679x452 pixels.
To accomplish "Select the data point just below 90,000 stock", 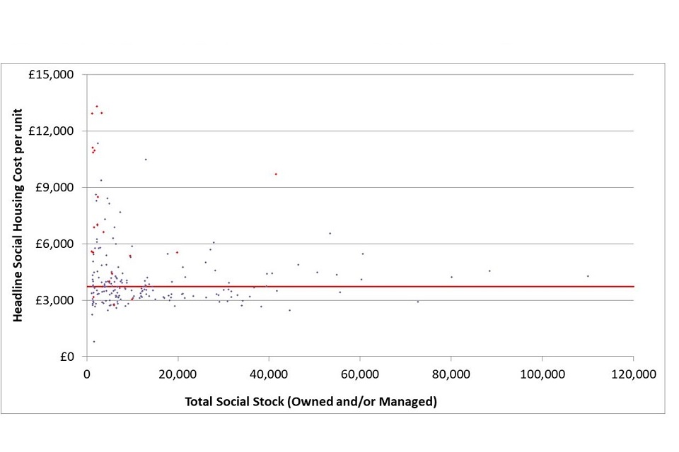I will click(489, 270).
